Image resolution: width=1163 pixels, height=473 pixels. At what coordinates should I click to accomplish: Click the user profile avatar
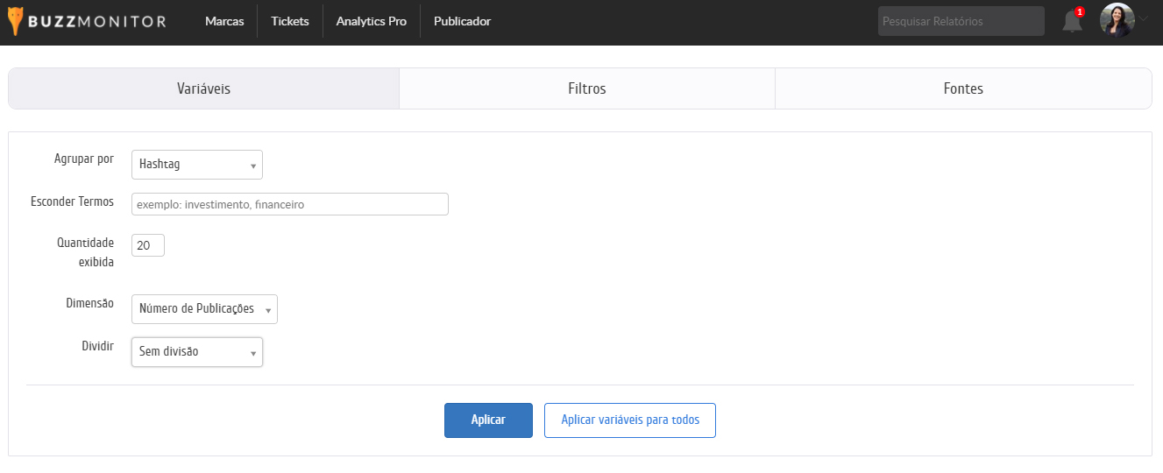1117,21
